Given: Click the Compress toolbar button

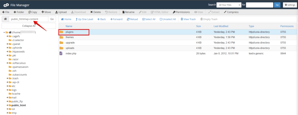Looking at the screenshot, I should pos(231,12).
